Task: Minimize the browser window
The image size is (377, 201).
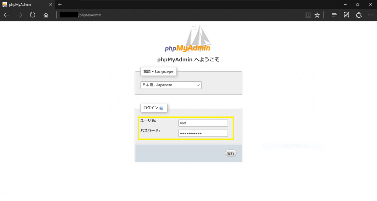Action: (345, 4)
